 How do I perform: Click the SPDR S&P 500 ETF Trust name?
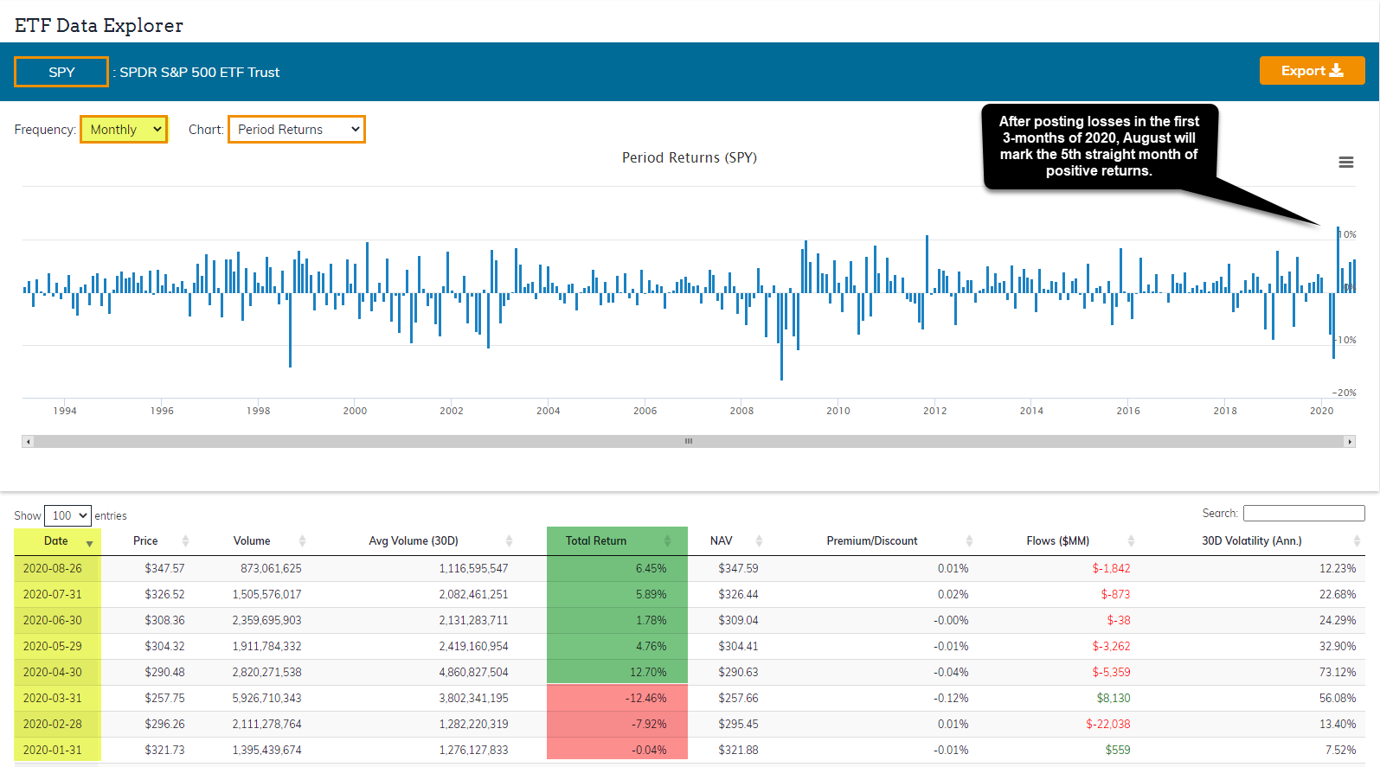[199, 73]
